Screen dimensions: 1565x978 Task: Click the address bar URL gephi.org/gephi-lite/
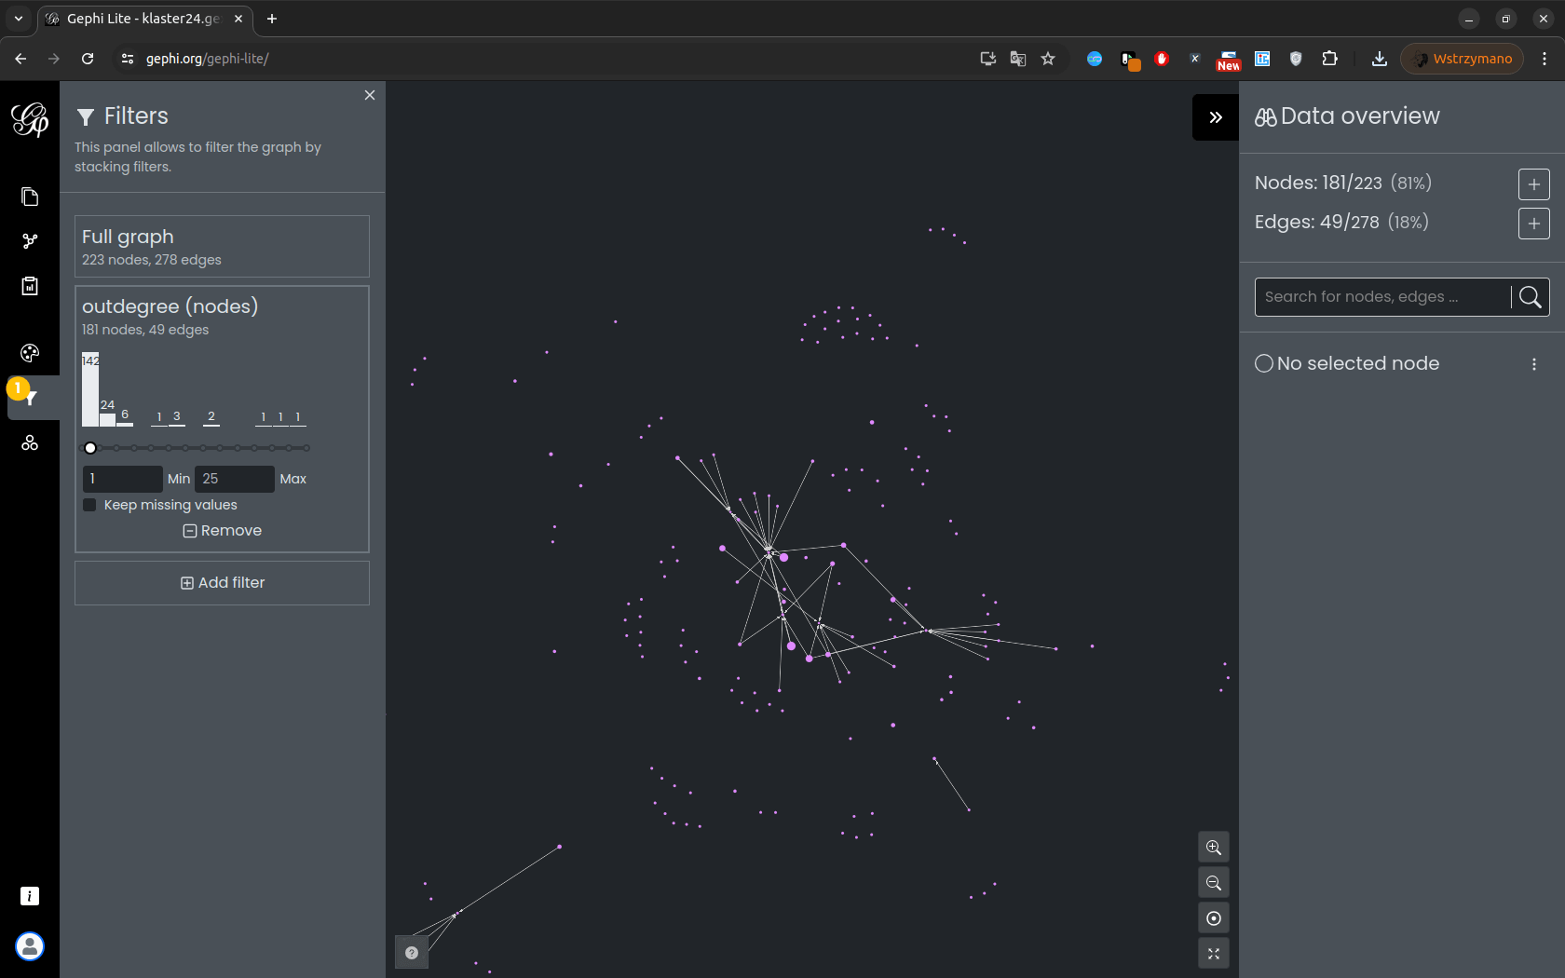click(208, 59)
